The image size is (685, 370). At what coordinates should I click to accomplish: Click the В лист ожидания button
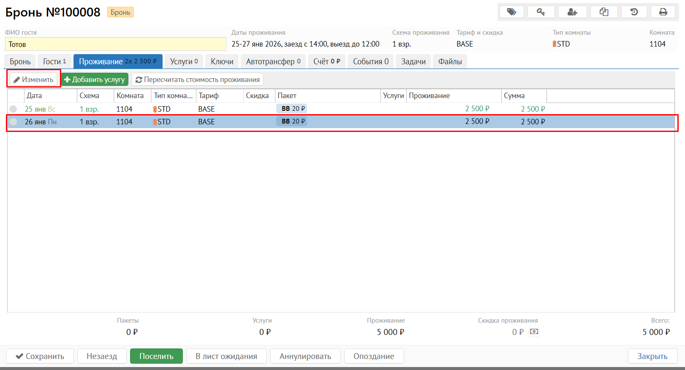226,356
